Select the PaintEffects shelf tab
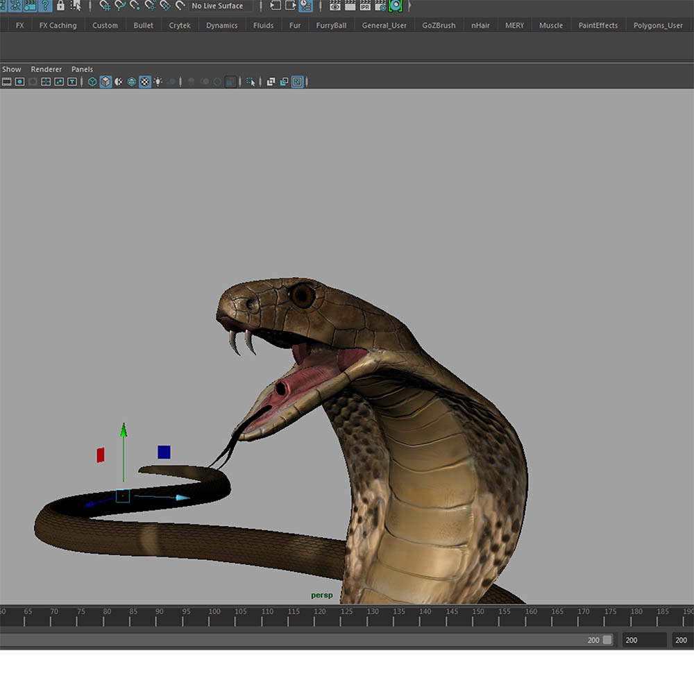The width and height of the screenshot is (694, 694). tap(598, 25)
